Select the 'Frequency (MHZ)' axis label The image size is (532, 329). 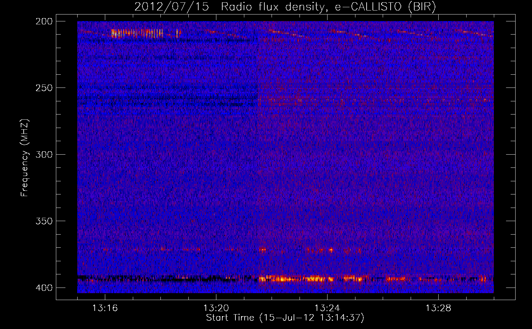pos(24,158)
